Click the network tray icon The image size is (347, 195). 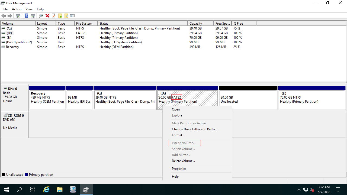306,190
